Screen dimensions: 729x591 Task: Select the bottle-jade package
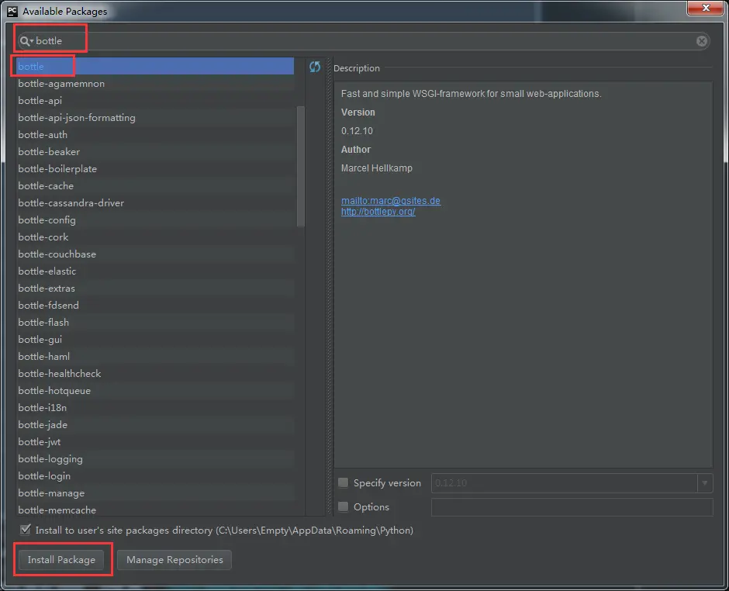(x=155, y=424)
